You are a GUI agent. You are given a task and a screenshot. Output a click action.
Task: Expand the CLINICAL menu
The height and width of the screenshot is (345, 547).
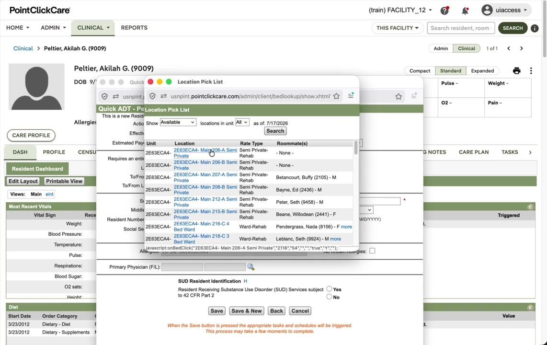pos(93,28)
